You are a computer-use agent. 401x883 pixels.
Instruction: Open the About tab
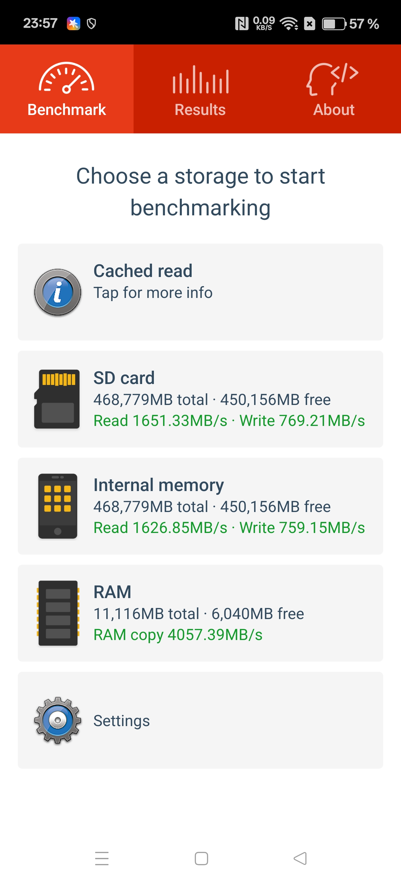click(334, 110)
